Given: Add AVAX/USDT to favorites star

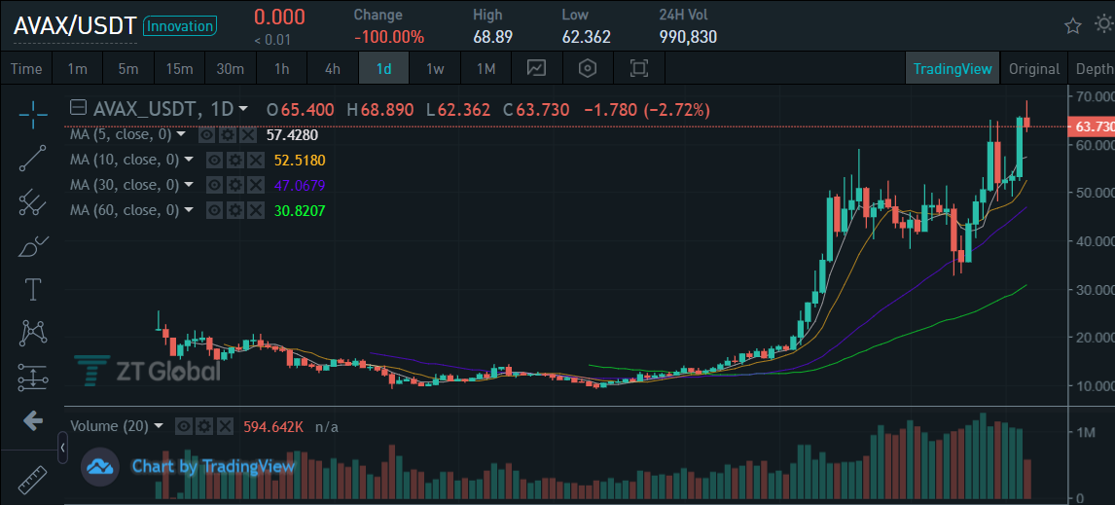Looking at the screenshot, I should click(1072, 26).
